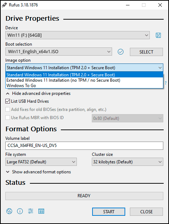169x224 pixels.
Task: Expand Show advanced format options
Action: pos(38,172)
